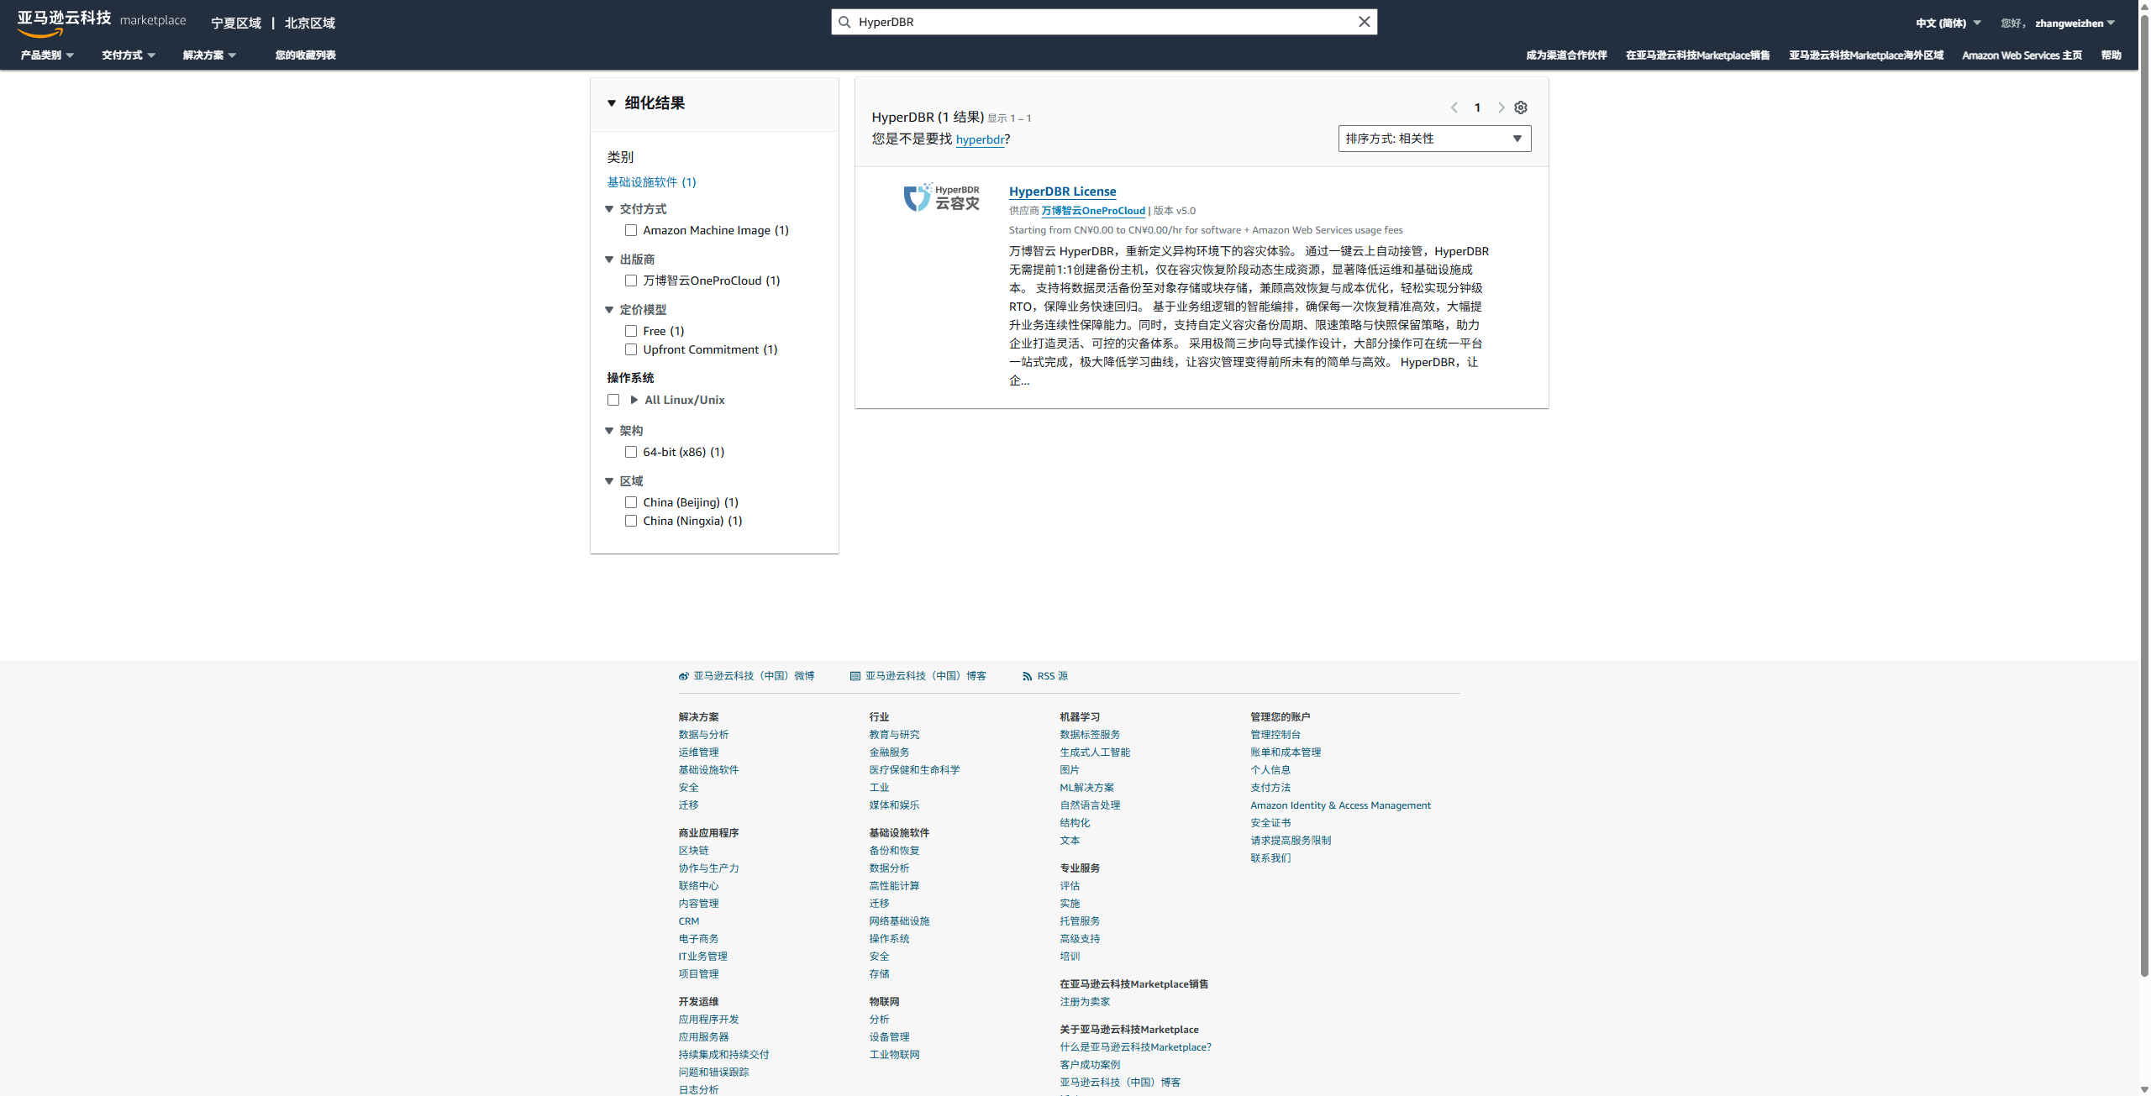Open 生成式人工智能 footer link

(1095, 753)
